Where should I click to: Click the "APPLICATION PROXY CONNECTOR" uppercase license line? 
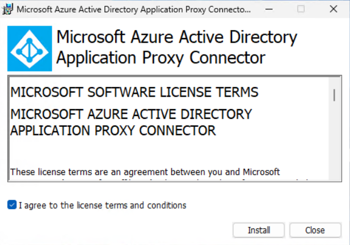pyautogui.click(x=113, y=130)
